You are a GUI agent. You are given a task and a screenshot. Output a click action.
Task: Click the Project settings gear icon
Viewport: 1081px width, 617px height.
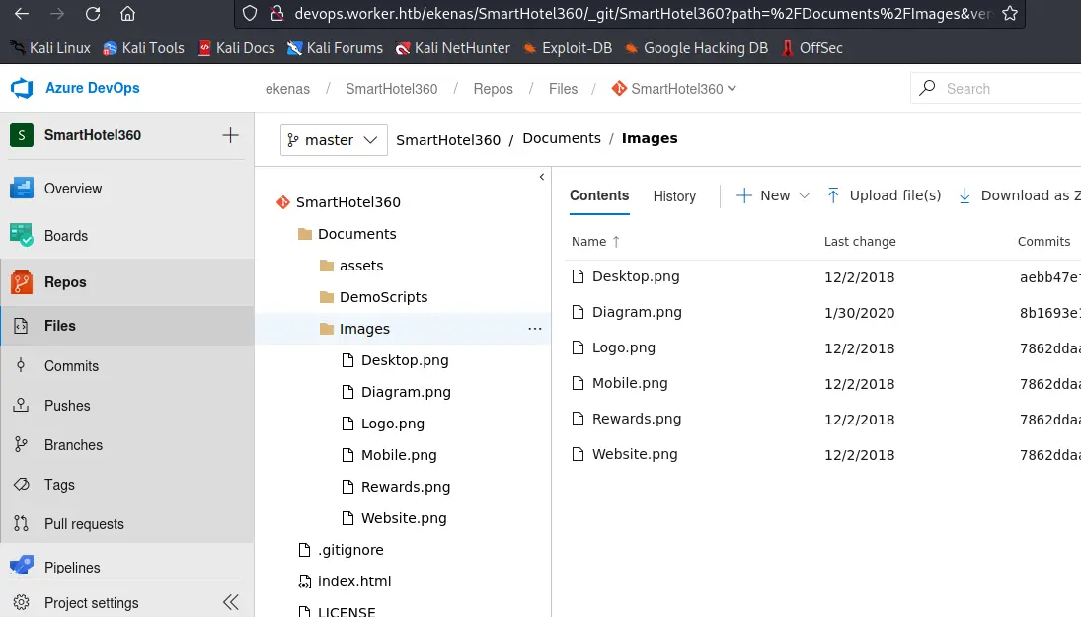click(x=22, y=602)
